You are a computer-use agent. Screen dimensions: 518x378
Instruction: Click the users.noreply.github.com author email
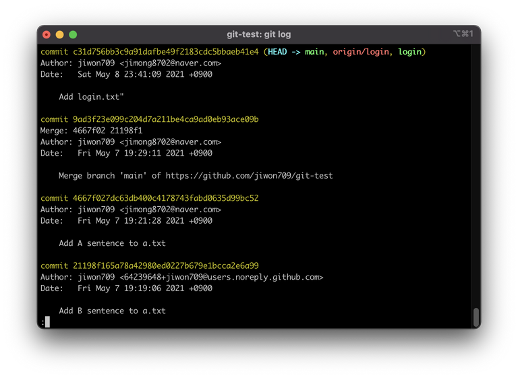221,277
